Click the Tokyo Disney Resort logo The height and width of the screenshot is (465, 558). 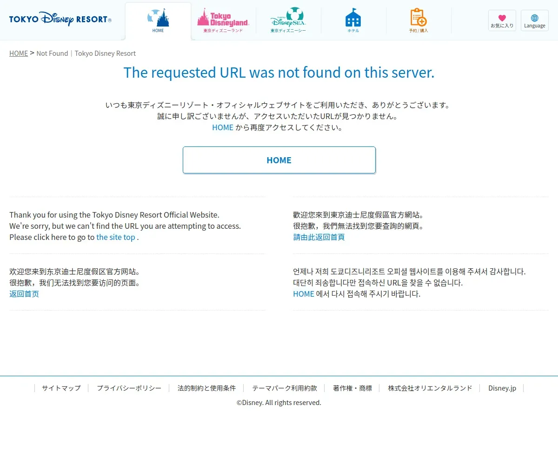[60, 19]
